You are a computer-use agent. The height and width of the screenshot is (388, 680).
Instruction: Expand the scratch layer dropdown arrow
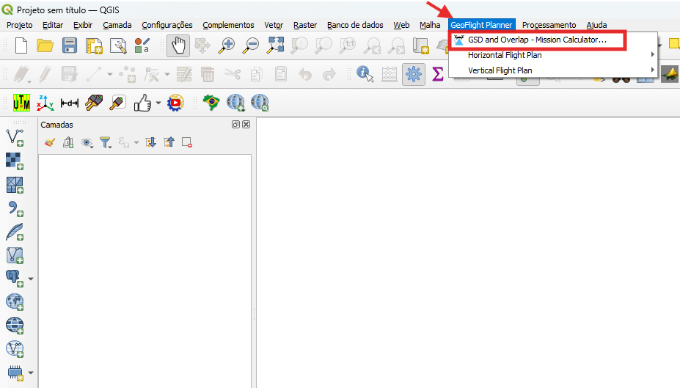click(30, 373)
